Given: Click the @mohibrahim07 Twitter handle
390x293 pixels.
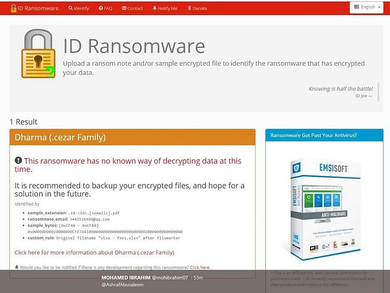Looking at the screenshot, I should [x=170, y=278].
